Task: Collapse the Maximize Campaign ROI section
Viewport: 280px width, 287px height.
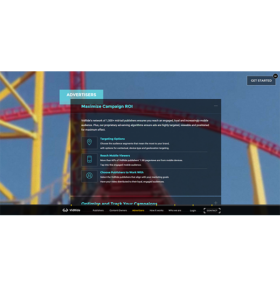Action: (216, 106)
